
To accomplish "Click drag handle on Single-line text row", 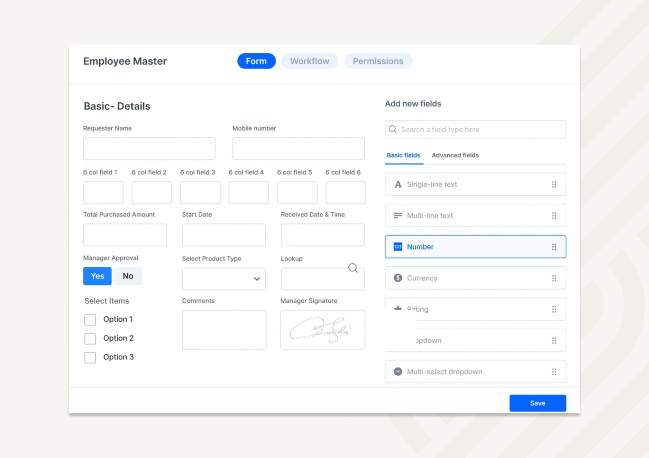I will (x=554, y=184).
